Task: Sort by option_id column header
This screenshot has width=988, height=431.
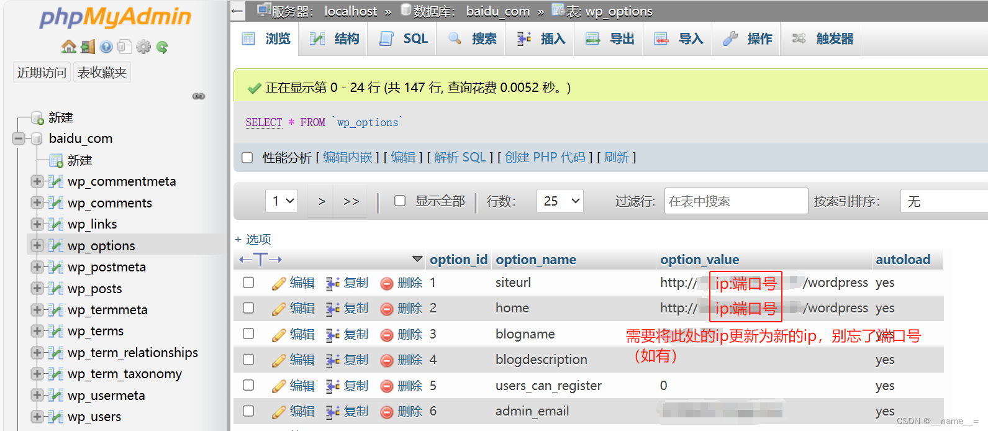Action: 458,260
